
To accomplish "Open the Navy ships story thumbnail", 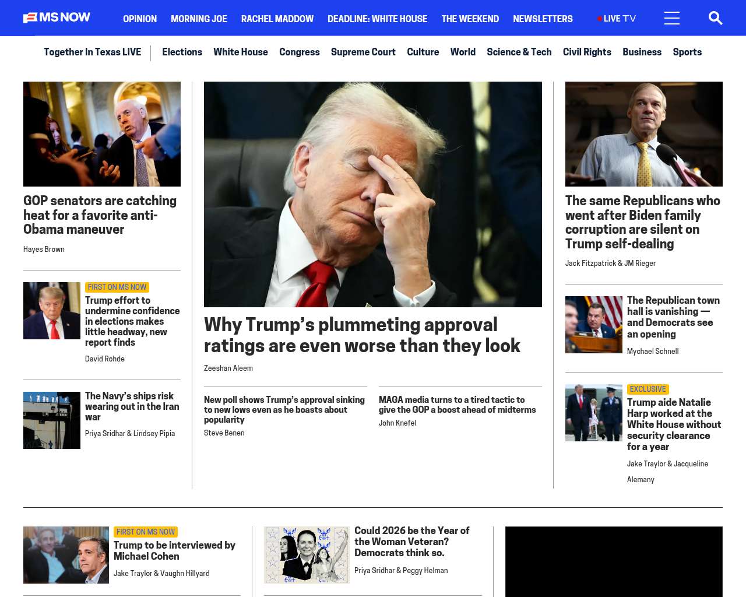I will 52,420.
